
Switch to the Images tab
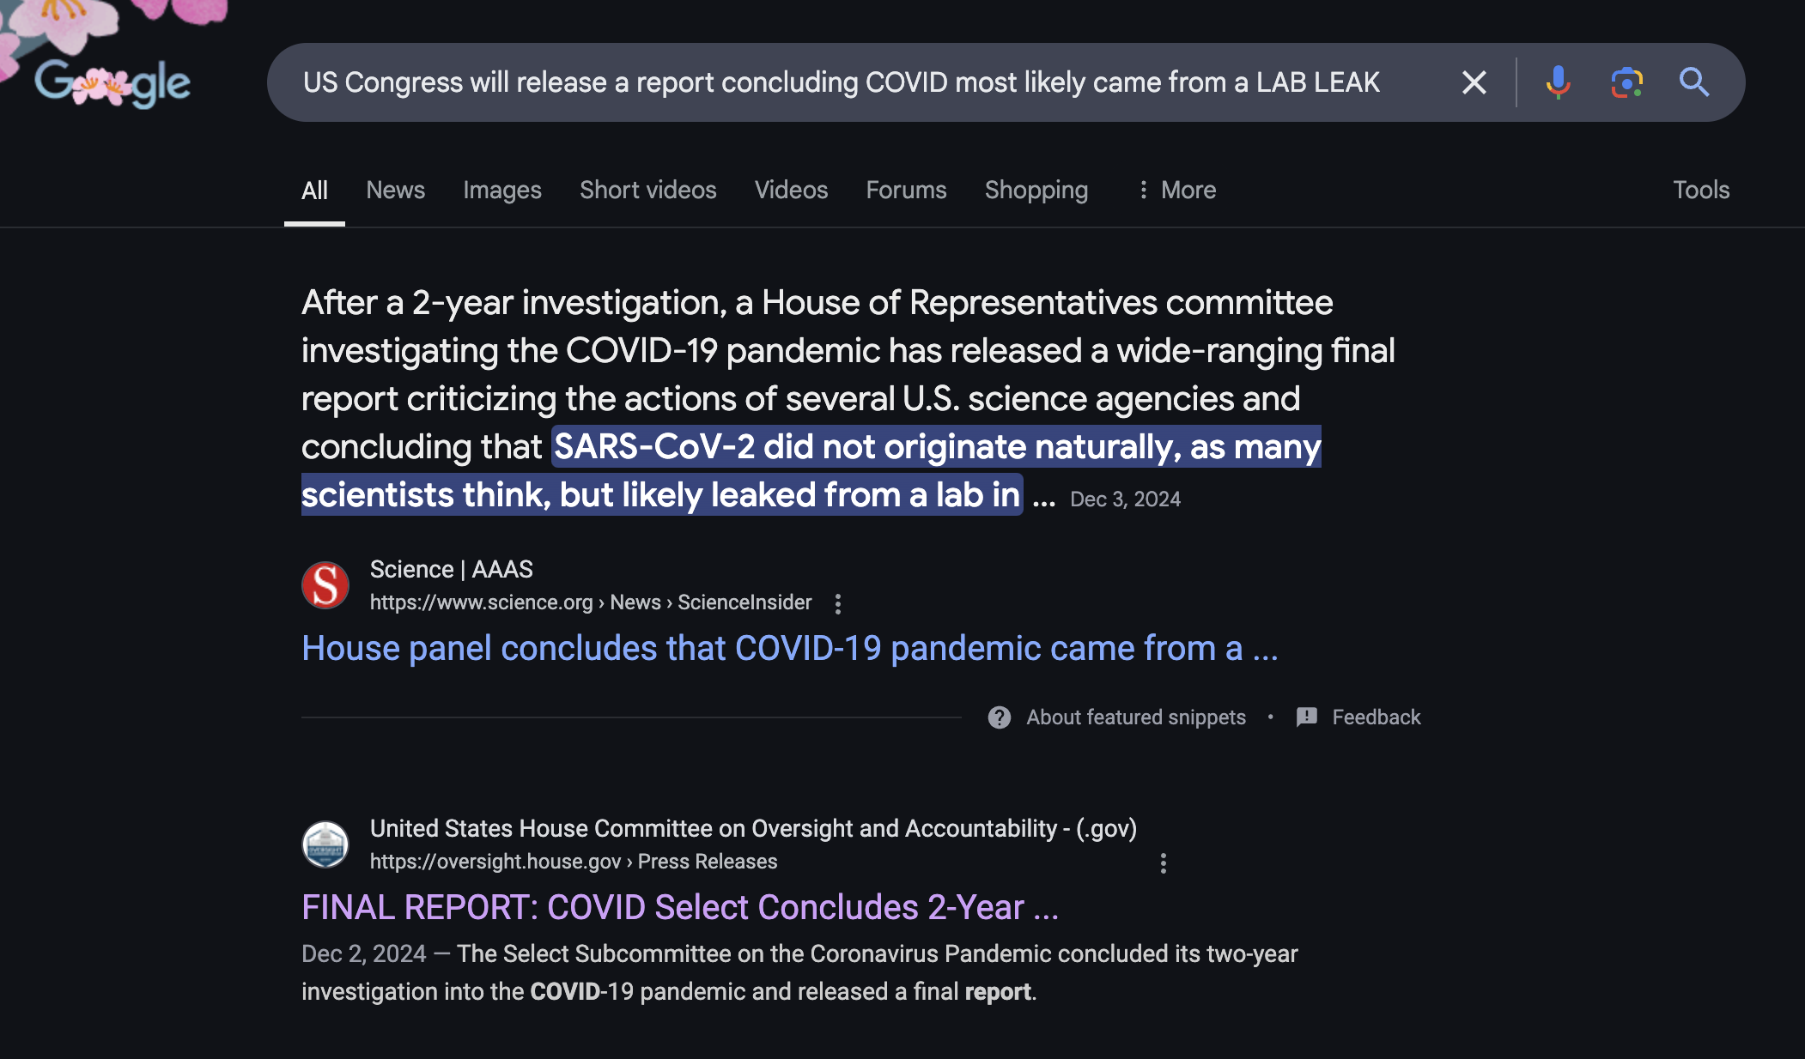pos(502,190)
